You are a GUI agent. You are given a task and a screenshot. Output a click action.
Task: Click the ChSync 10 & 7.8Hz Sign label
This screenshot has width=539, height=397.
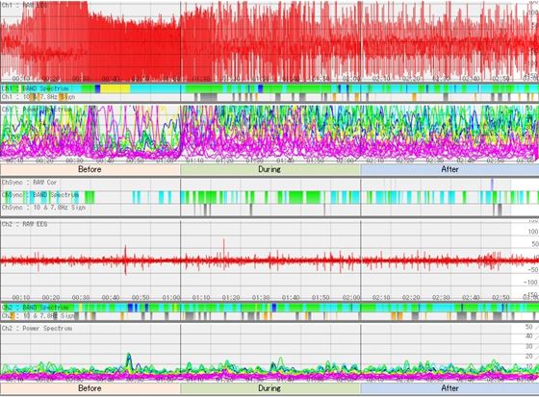(x=43, y=208)
